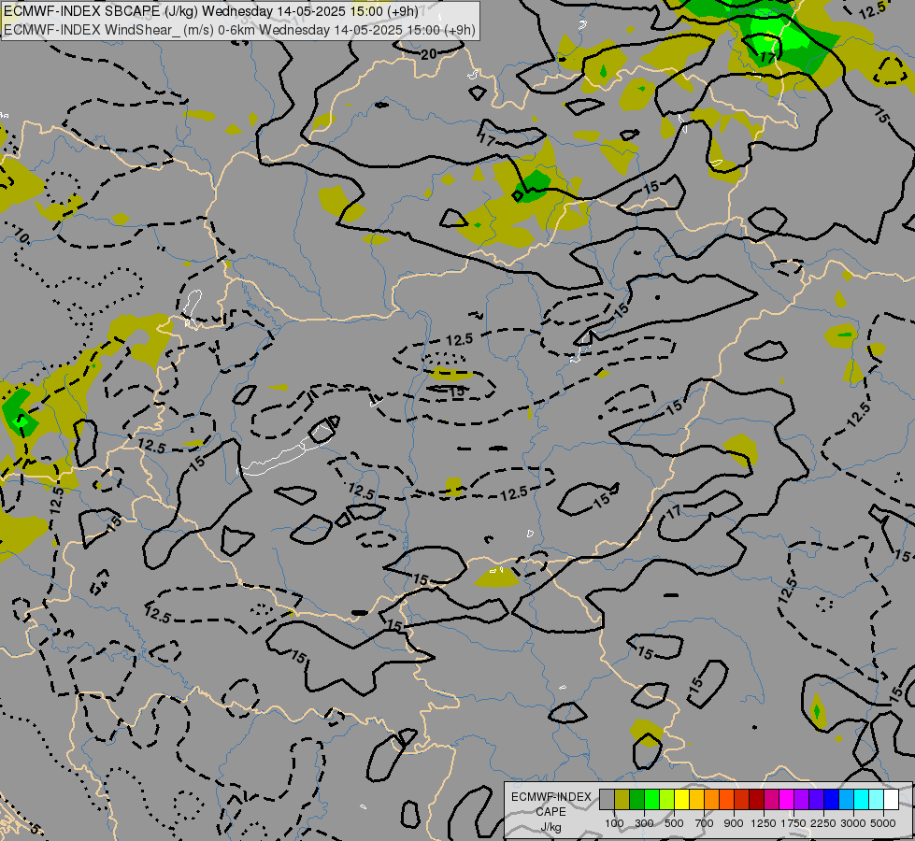Viewport: 915px width, 841px height.
Task: Select the bright green legend swatch
Action: click(651, 799)
